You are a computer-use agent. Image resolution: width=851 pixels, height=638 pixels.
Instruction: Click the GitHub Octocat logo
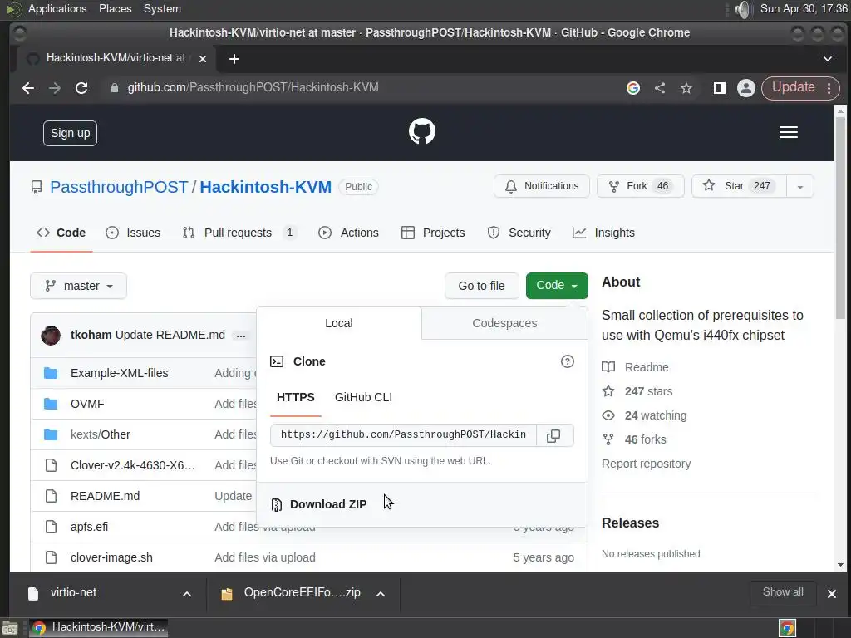pyautogui.click(x=421, y=131)
